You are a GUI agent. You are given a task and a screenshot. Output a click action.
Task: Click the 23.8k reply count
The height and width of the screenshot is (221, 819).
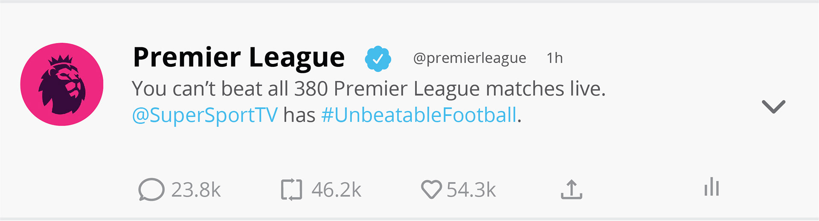point(196,190)
